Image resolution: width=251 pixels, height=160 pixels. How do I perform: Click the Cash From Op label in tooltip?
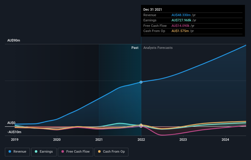tap(154, 31)
